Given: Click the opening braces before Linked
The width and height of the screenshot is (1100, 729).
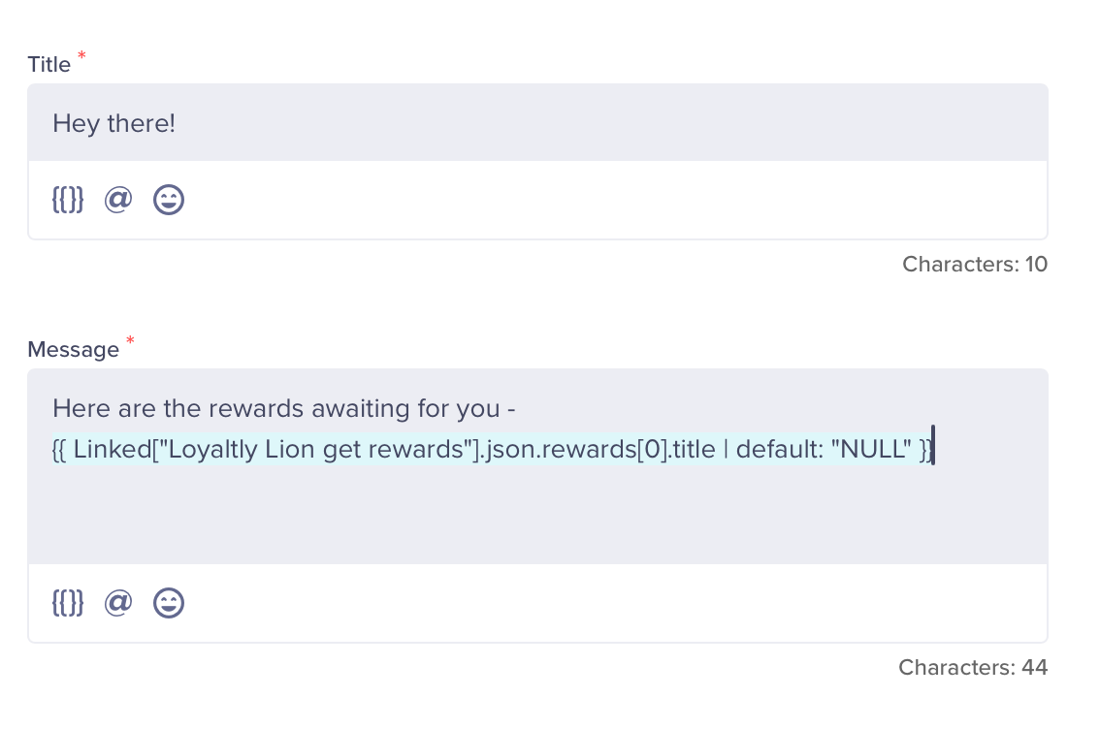Looking at the screenshot, I should point(59,449).
